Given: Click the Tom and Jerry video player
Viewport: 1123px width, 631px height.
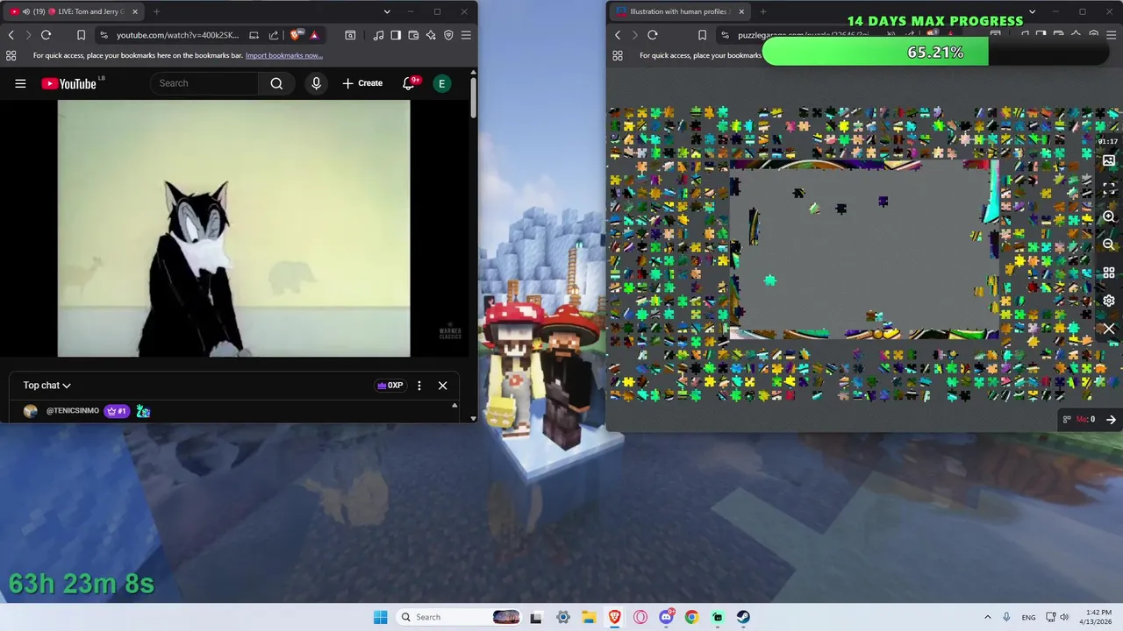Looking at the screenshot, I should point(233,229).
